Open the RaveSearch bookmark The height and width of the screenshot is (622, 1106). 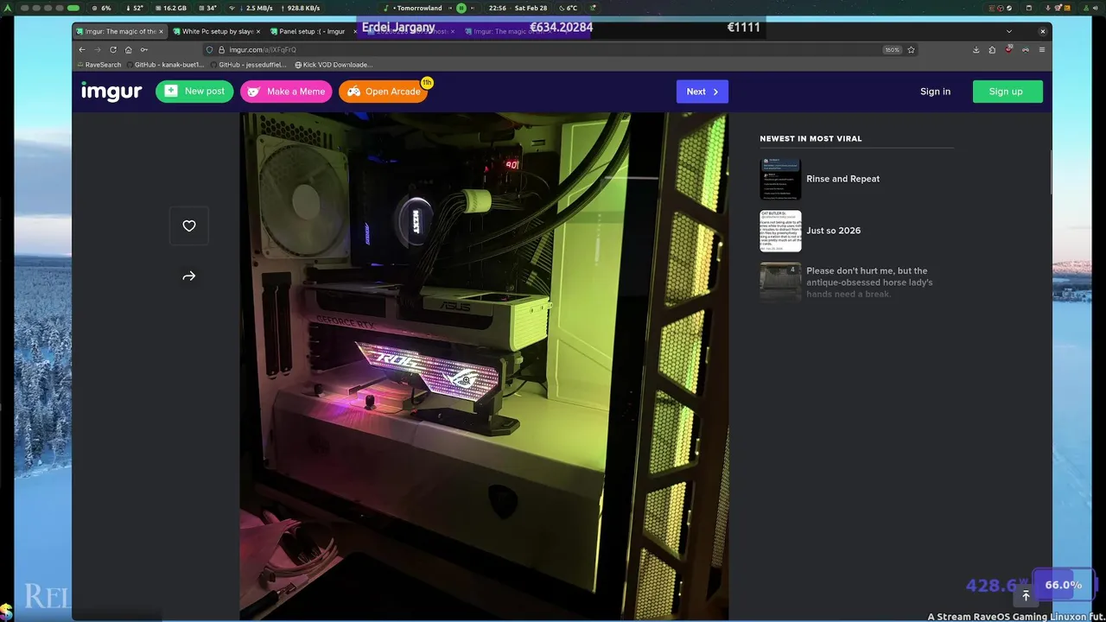[x=99, y=65]
